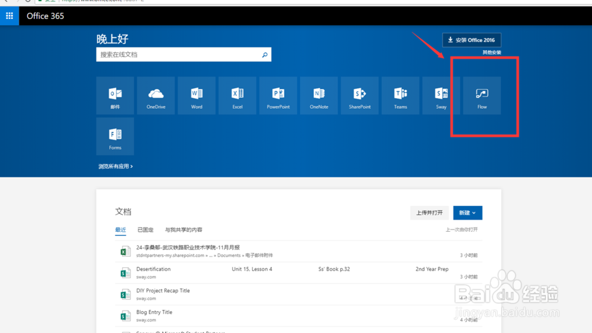Launch the Word app tile

(197, 95)
